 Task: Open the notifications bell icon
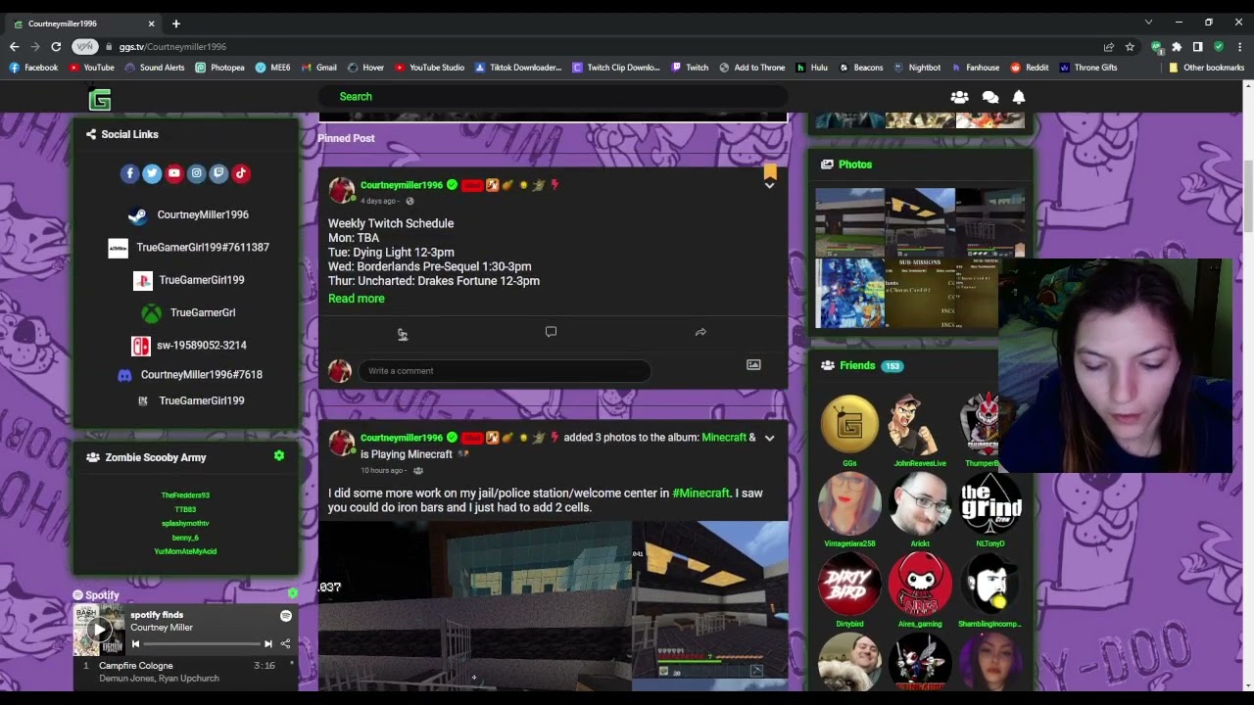tap(1019, 97)
